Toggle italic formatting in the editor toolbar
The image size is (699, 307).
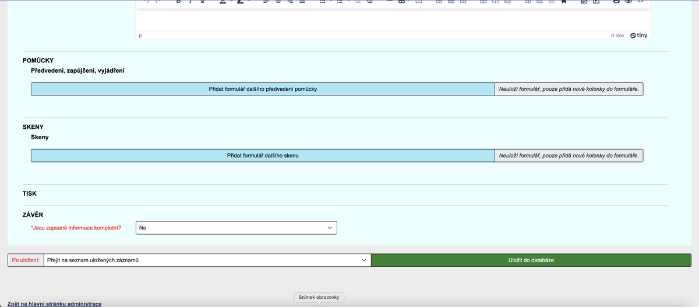[190, 2]
